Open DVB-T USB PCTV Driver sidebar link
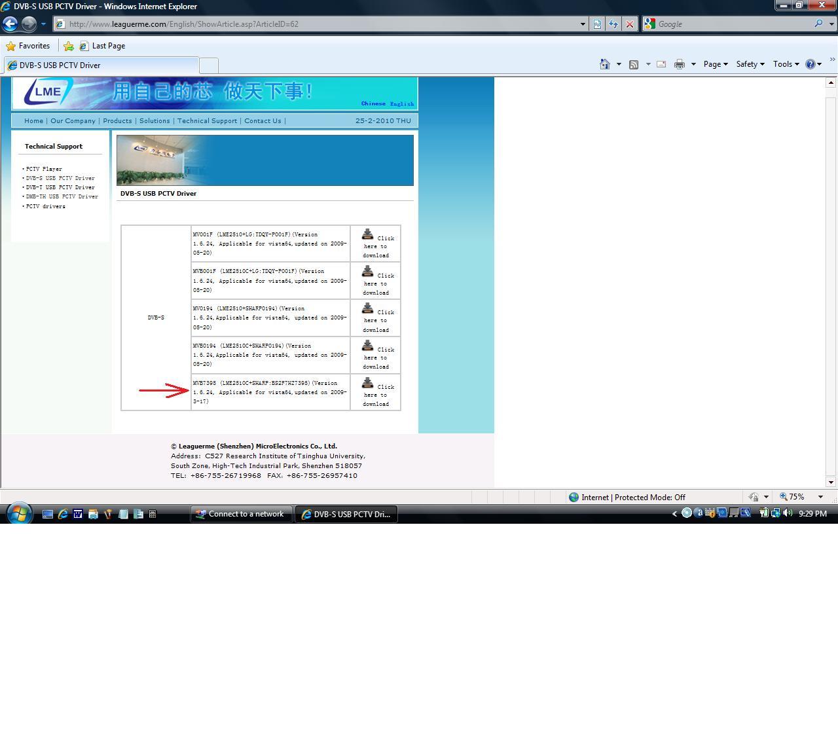Image resolution: width=838 pixels, height=745 pixels. pyautogui.click(x=60, y=187)
